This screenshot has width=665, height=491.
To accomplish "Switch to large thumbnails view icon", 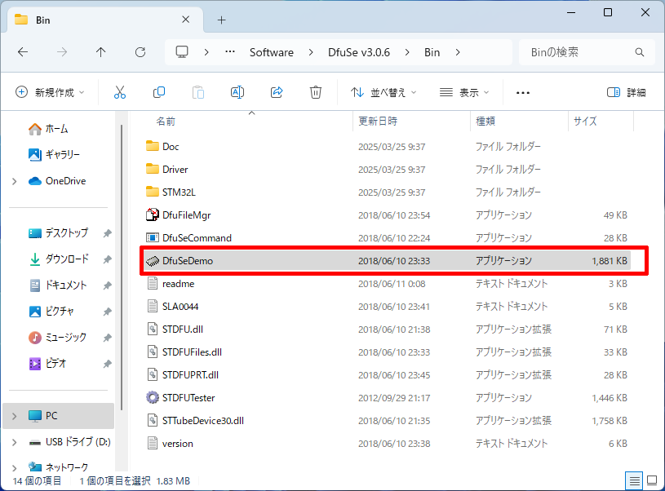I will [652, 481].
